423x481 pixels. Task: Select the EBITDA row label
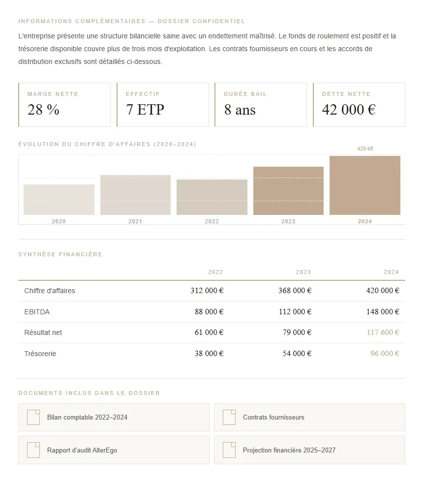pos(37,312)
